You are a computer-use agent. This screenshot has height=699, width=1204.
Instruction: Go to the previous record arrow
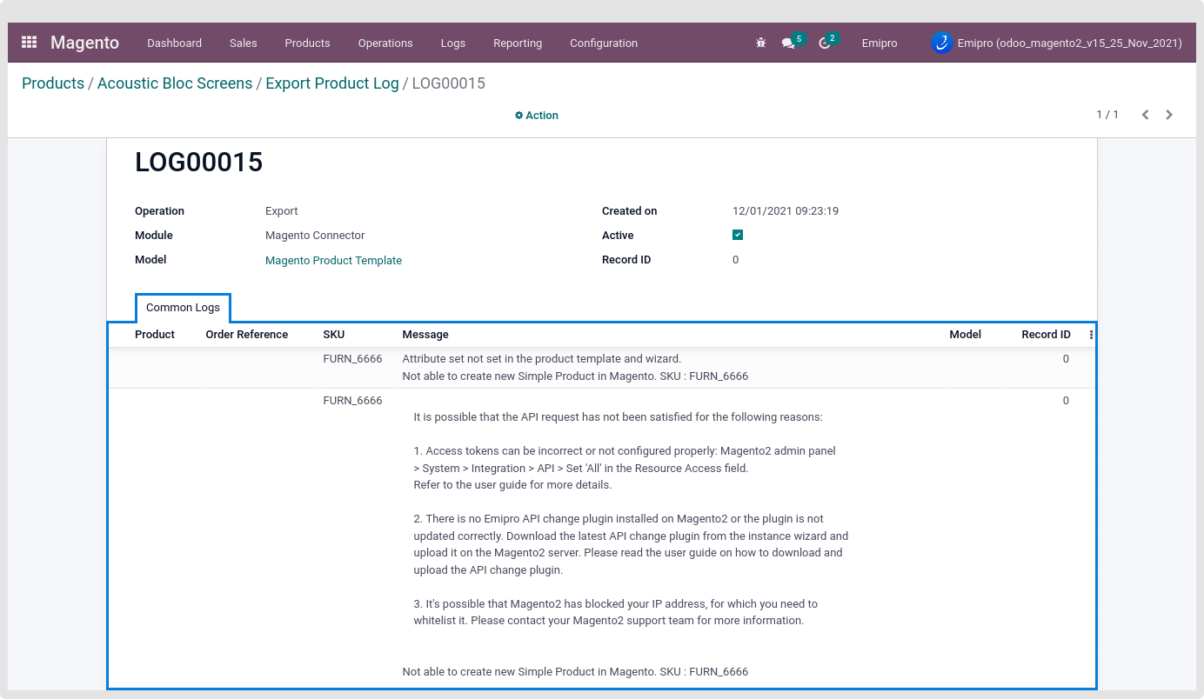1145,115
